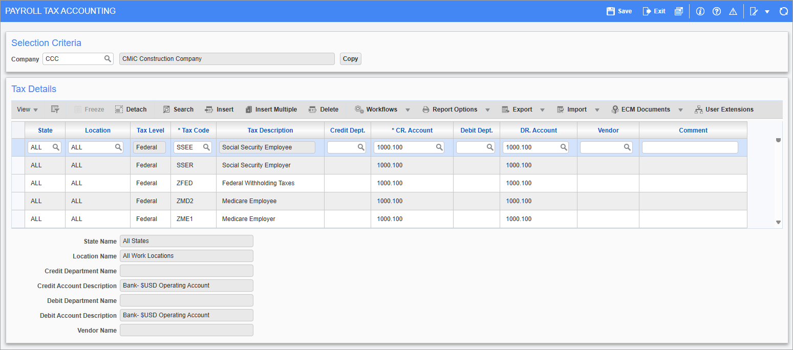Copy the company's tax accounting setup
The height and width of the screenshot is (350, 793).
click(350, 59)
